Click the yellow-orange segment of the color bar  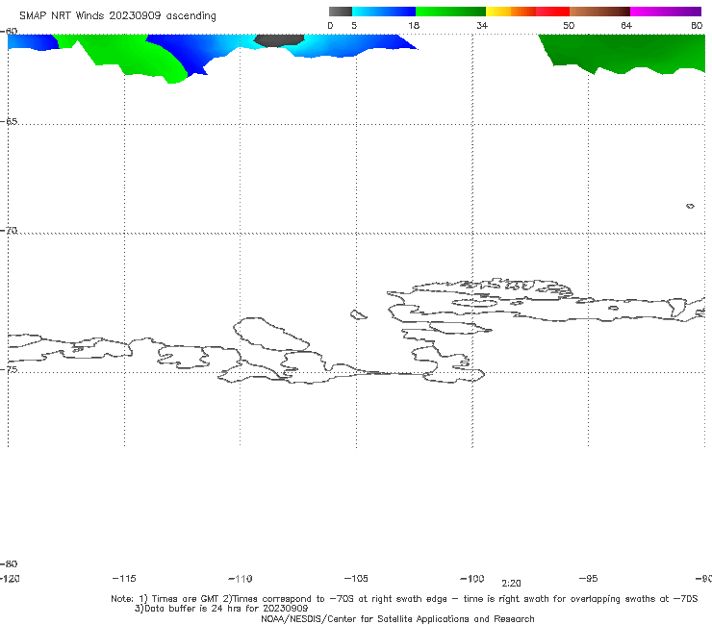tap(511, 12)
